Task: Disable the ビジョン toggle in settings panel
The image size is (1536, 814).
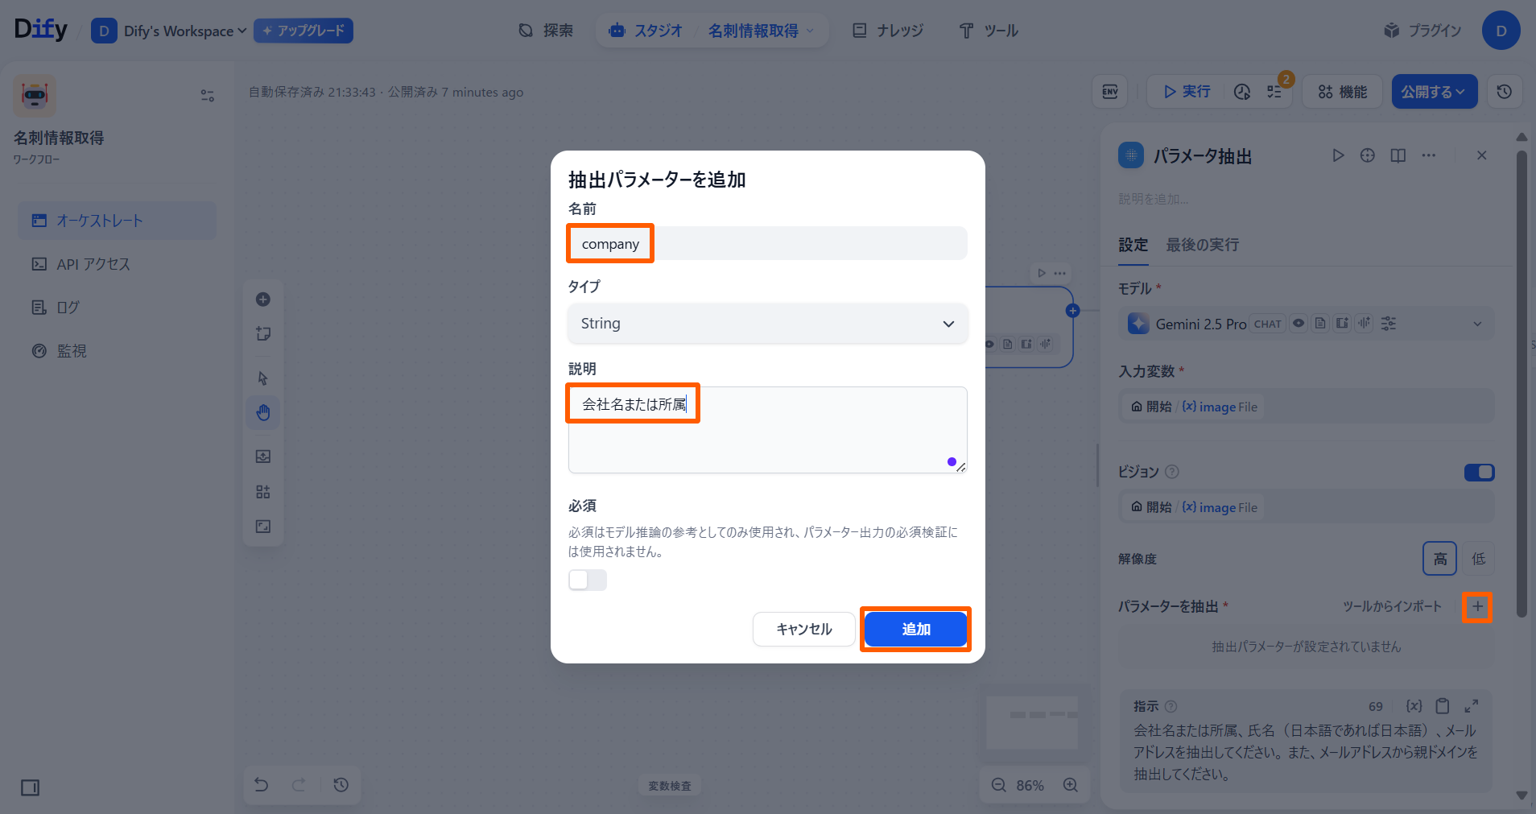Action: click(x=1479, y=473)
